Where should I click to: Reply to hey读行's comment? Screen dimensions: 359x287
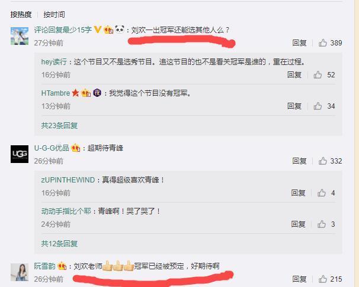tap(294, 74)
